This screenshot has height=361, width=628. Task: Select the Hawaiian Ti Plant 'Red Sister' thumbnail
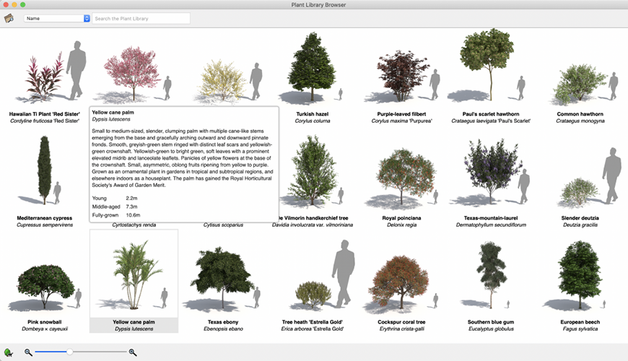coord(45,72)
